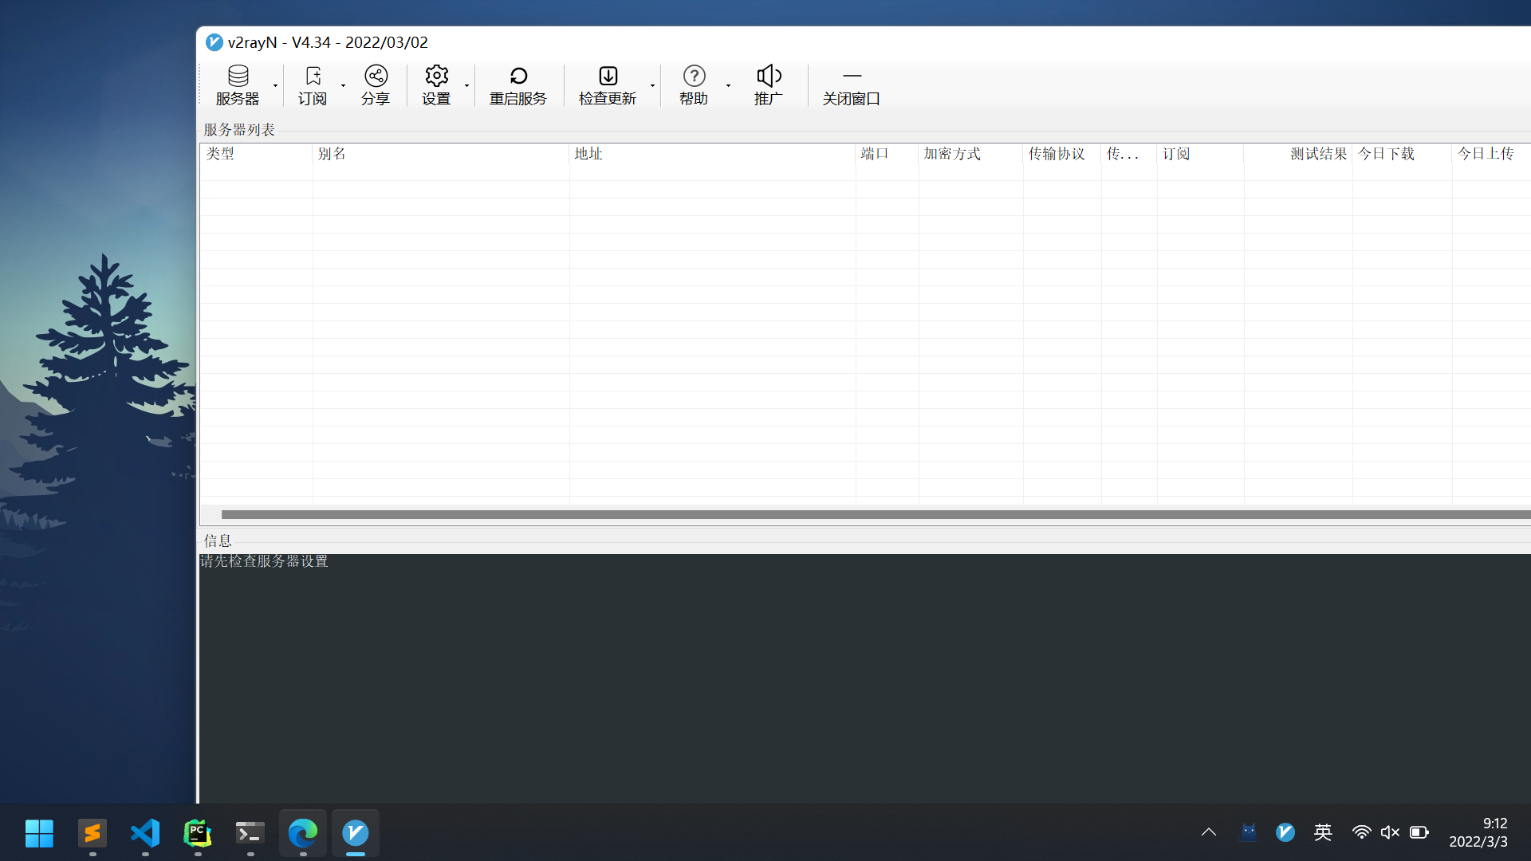This screenshot has height=861, width=1531.
Task: Open the 帮助 (Help) question mark icon
Action: coord(693,85)
